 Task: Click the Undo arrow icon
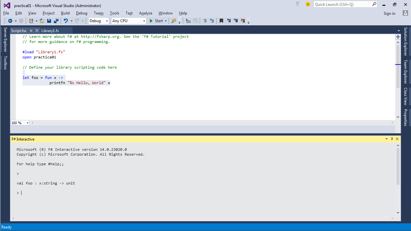[66, 21]
